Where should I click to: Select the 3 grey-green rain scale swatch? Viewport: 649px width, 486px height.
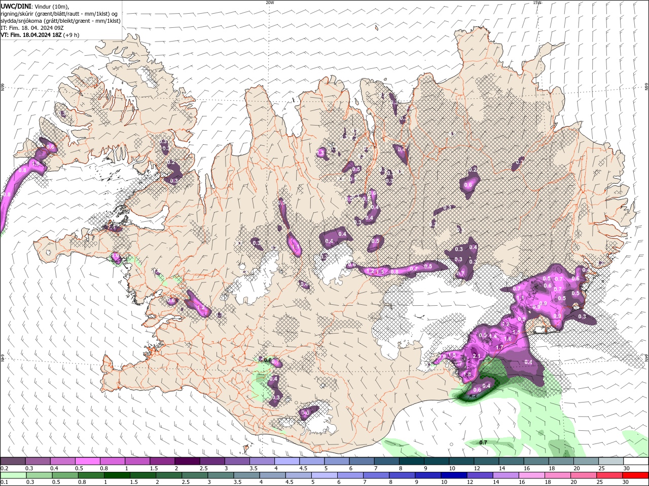221,475
